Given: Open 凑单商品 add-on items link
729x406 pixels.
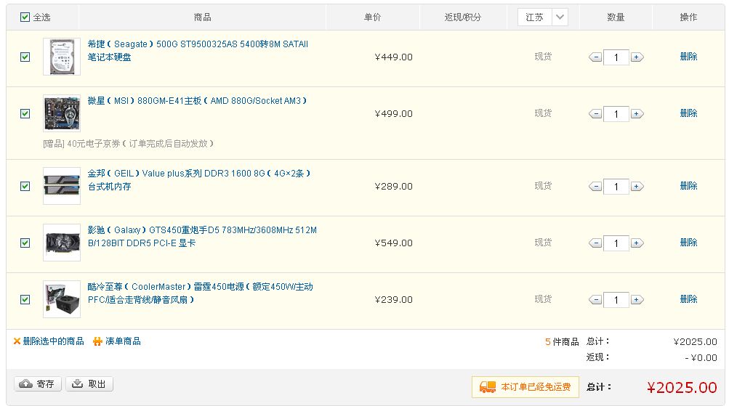Looking at the screenshot, I should 122,341.
